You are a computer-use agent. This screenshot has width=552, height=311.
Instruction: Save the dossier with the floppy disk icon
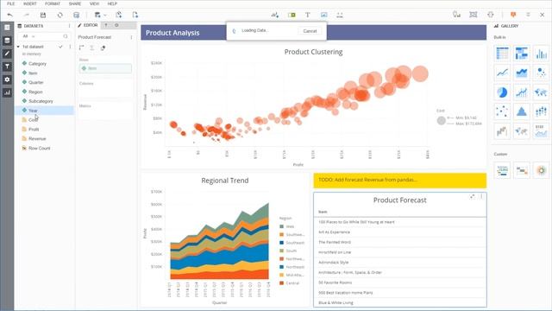[43, 15]
